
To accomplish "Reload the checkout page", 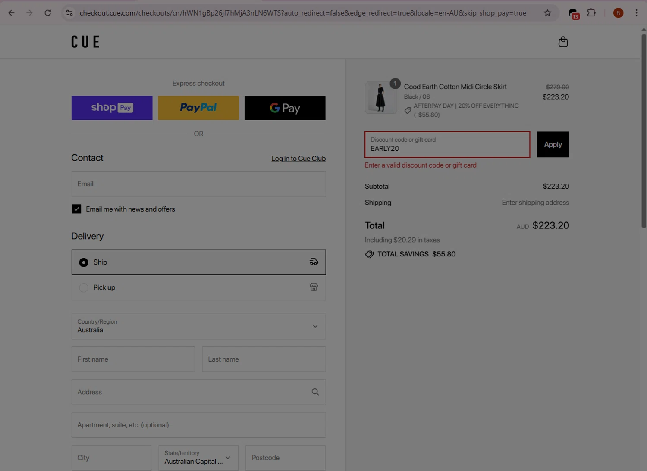I will coord(48,13).
